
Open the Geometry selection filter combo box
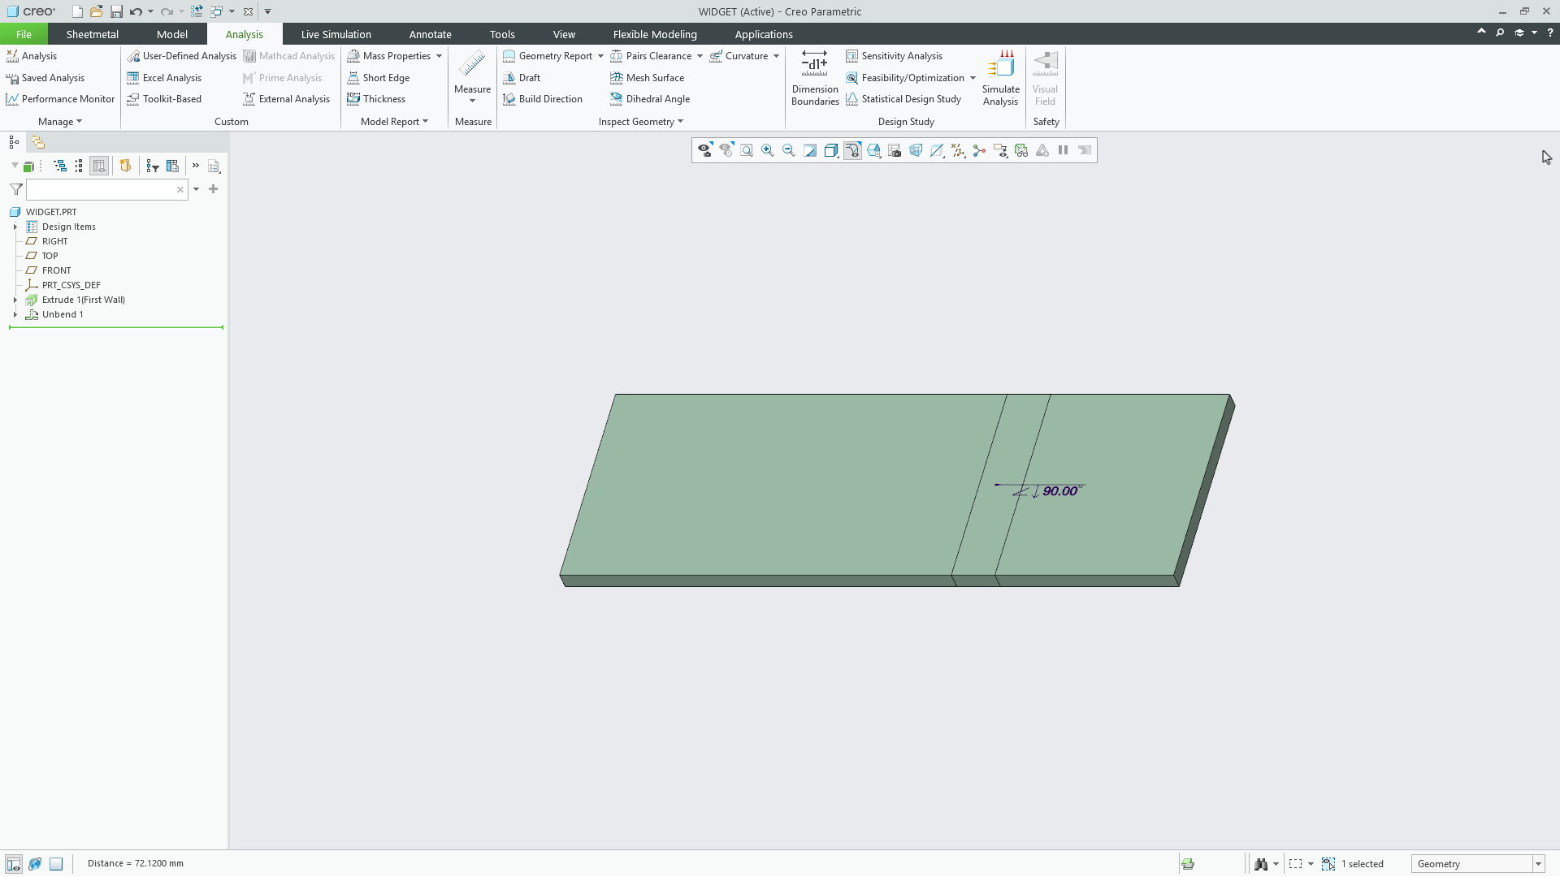coord(1477,864)
